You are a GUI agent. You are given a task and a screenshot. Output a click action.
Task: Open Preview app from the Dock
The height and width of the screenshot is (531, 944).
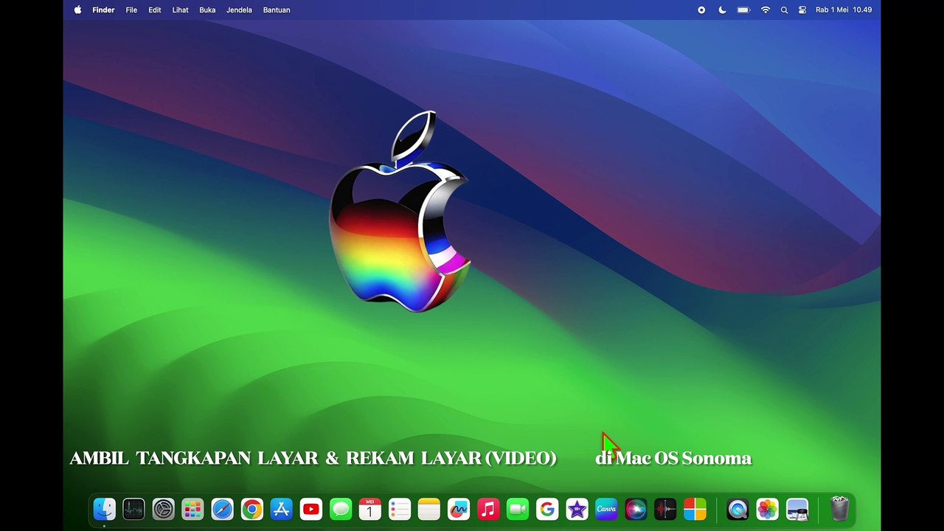coord(796,509)
